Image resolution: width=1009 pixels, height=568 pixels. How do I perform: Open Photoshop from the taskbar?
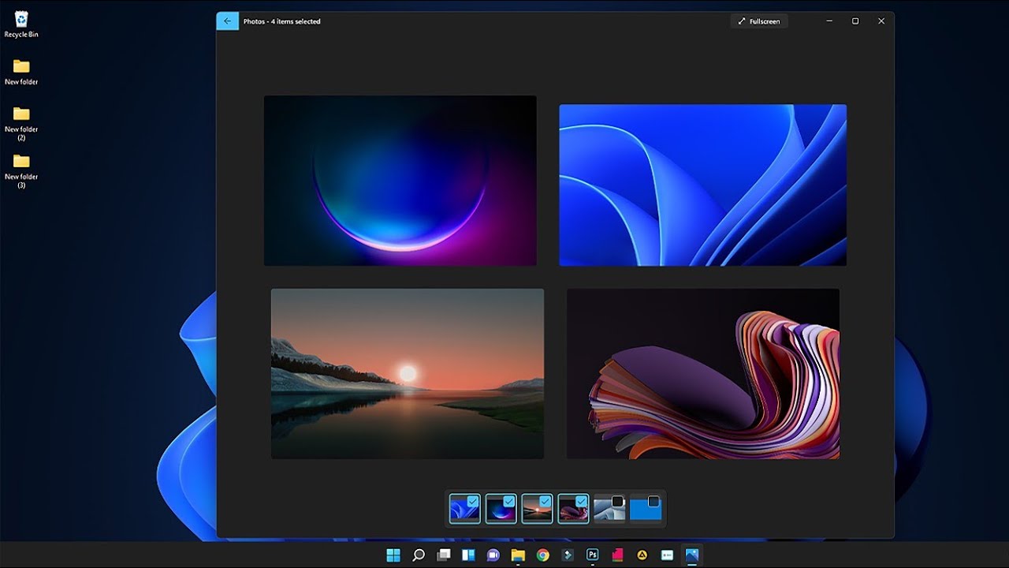click(x=593, y=555)
